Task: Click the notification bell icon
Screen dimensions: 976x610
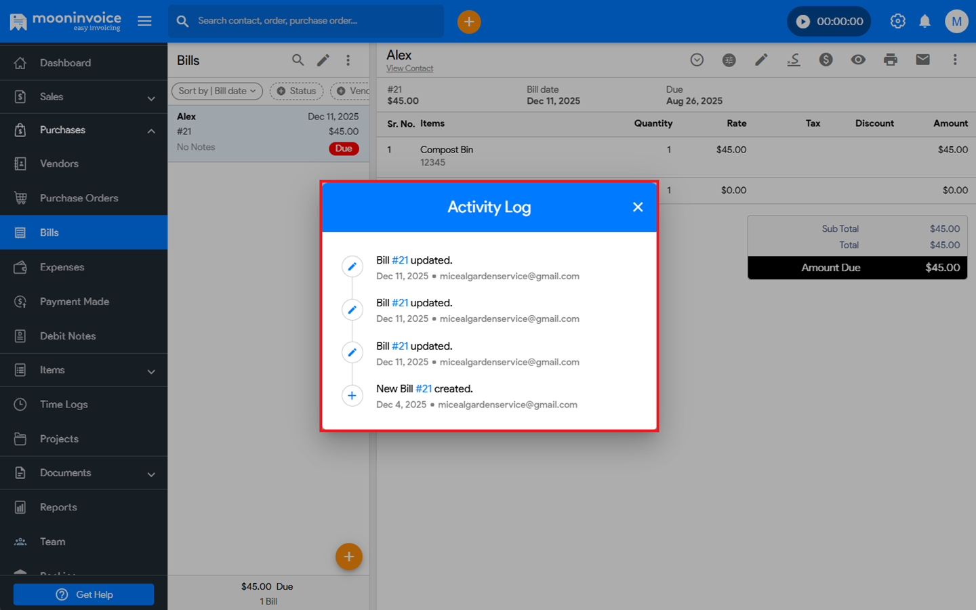Action: [924, 22]
